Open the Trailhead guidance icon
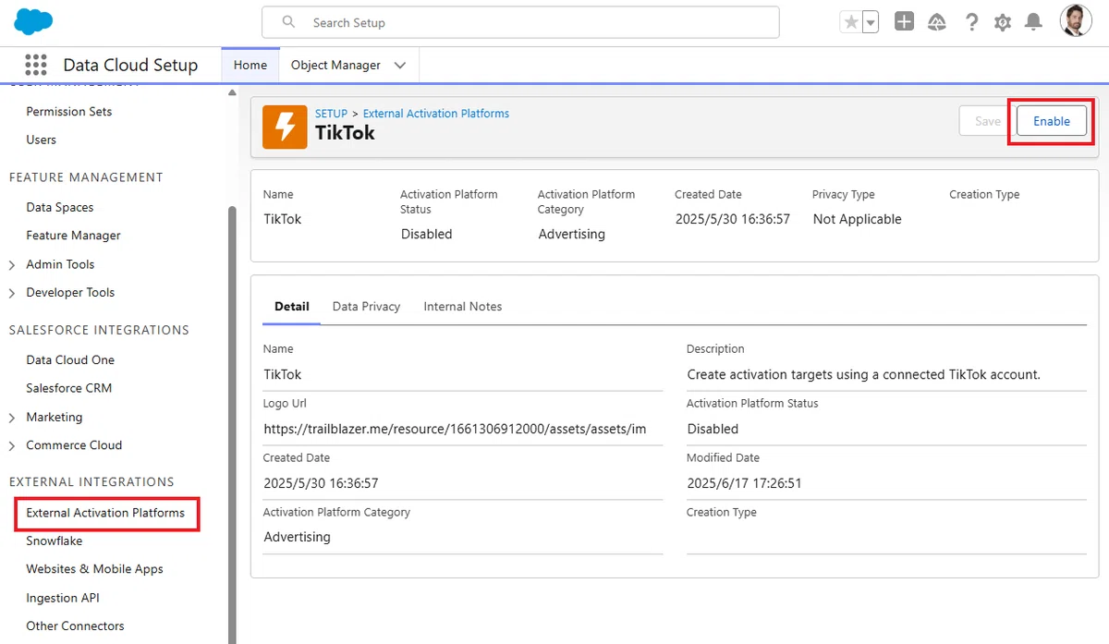This screenshot has height=644, width=1109. [937, 22]
